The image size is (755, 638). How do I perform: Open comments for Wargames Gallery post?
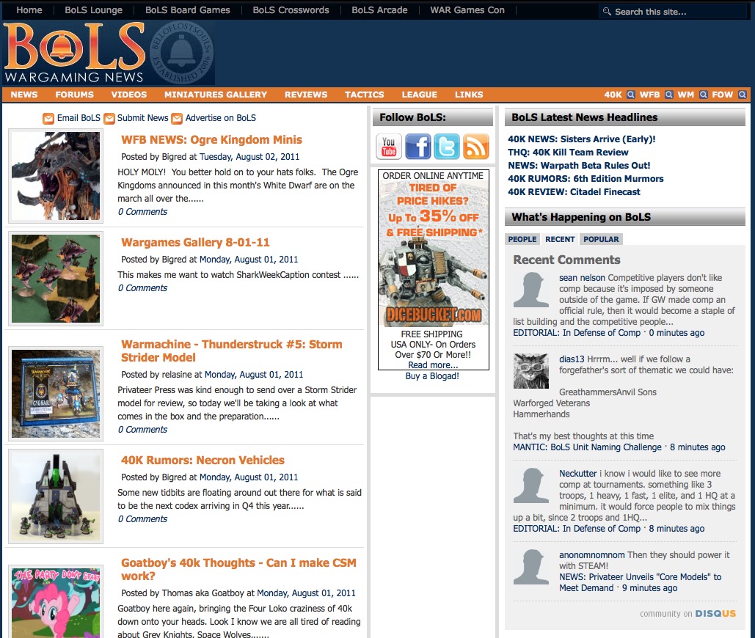(142, 287)
